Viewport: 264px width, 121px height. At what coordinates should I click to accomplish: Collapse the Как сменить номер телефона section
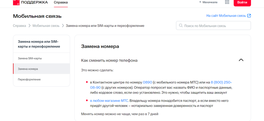241,60
